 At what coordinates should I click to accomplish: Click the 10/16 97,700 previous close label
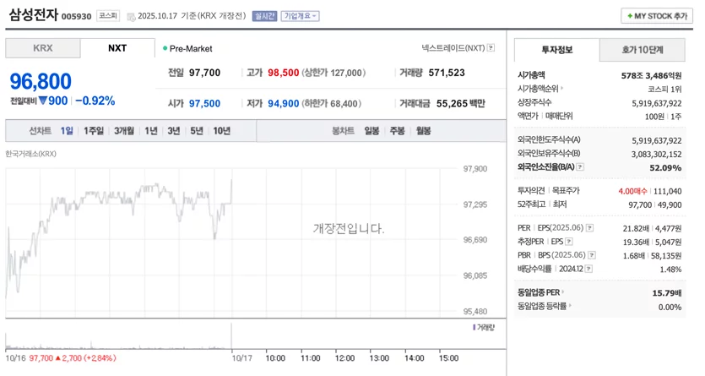pyautogui.click(x=61, y=358)
